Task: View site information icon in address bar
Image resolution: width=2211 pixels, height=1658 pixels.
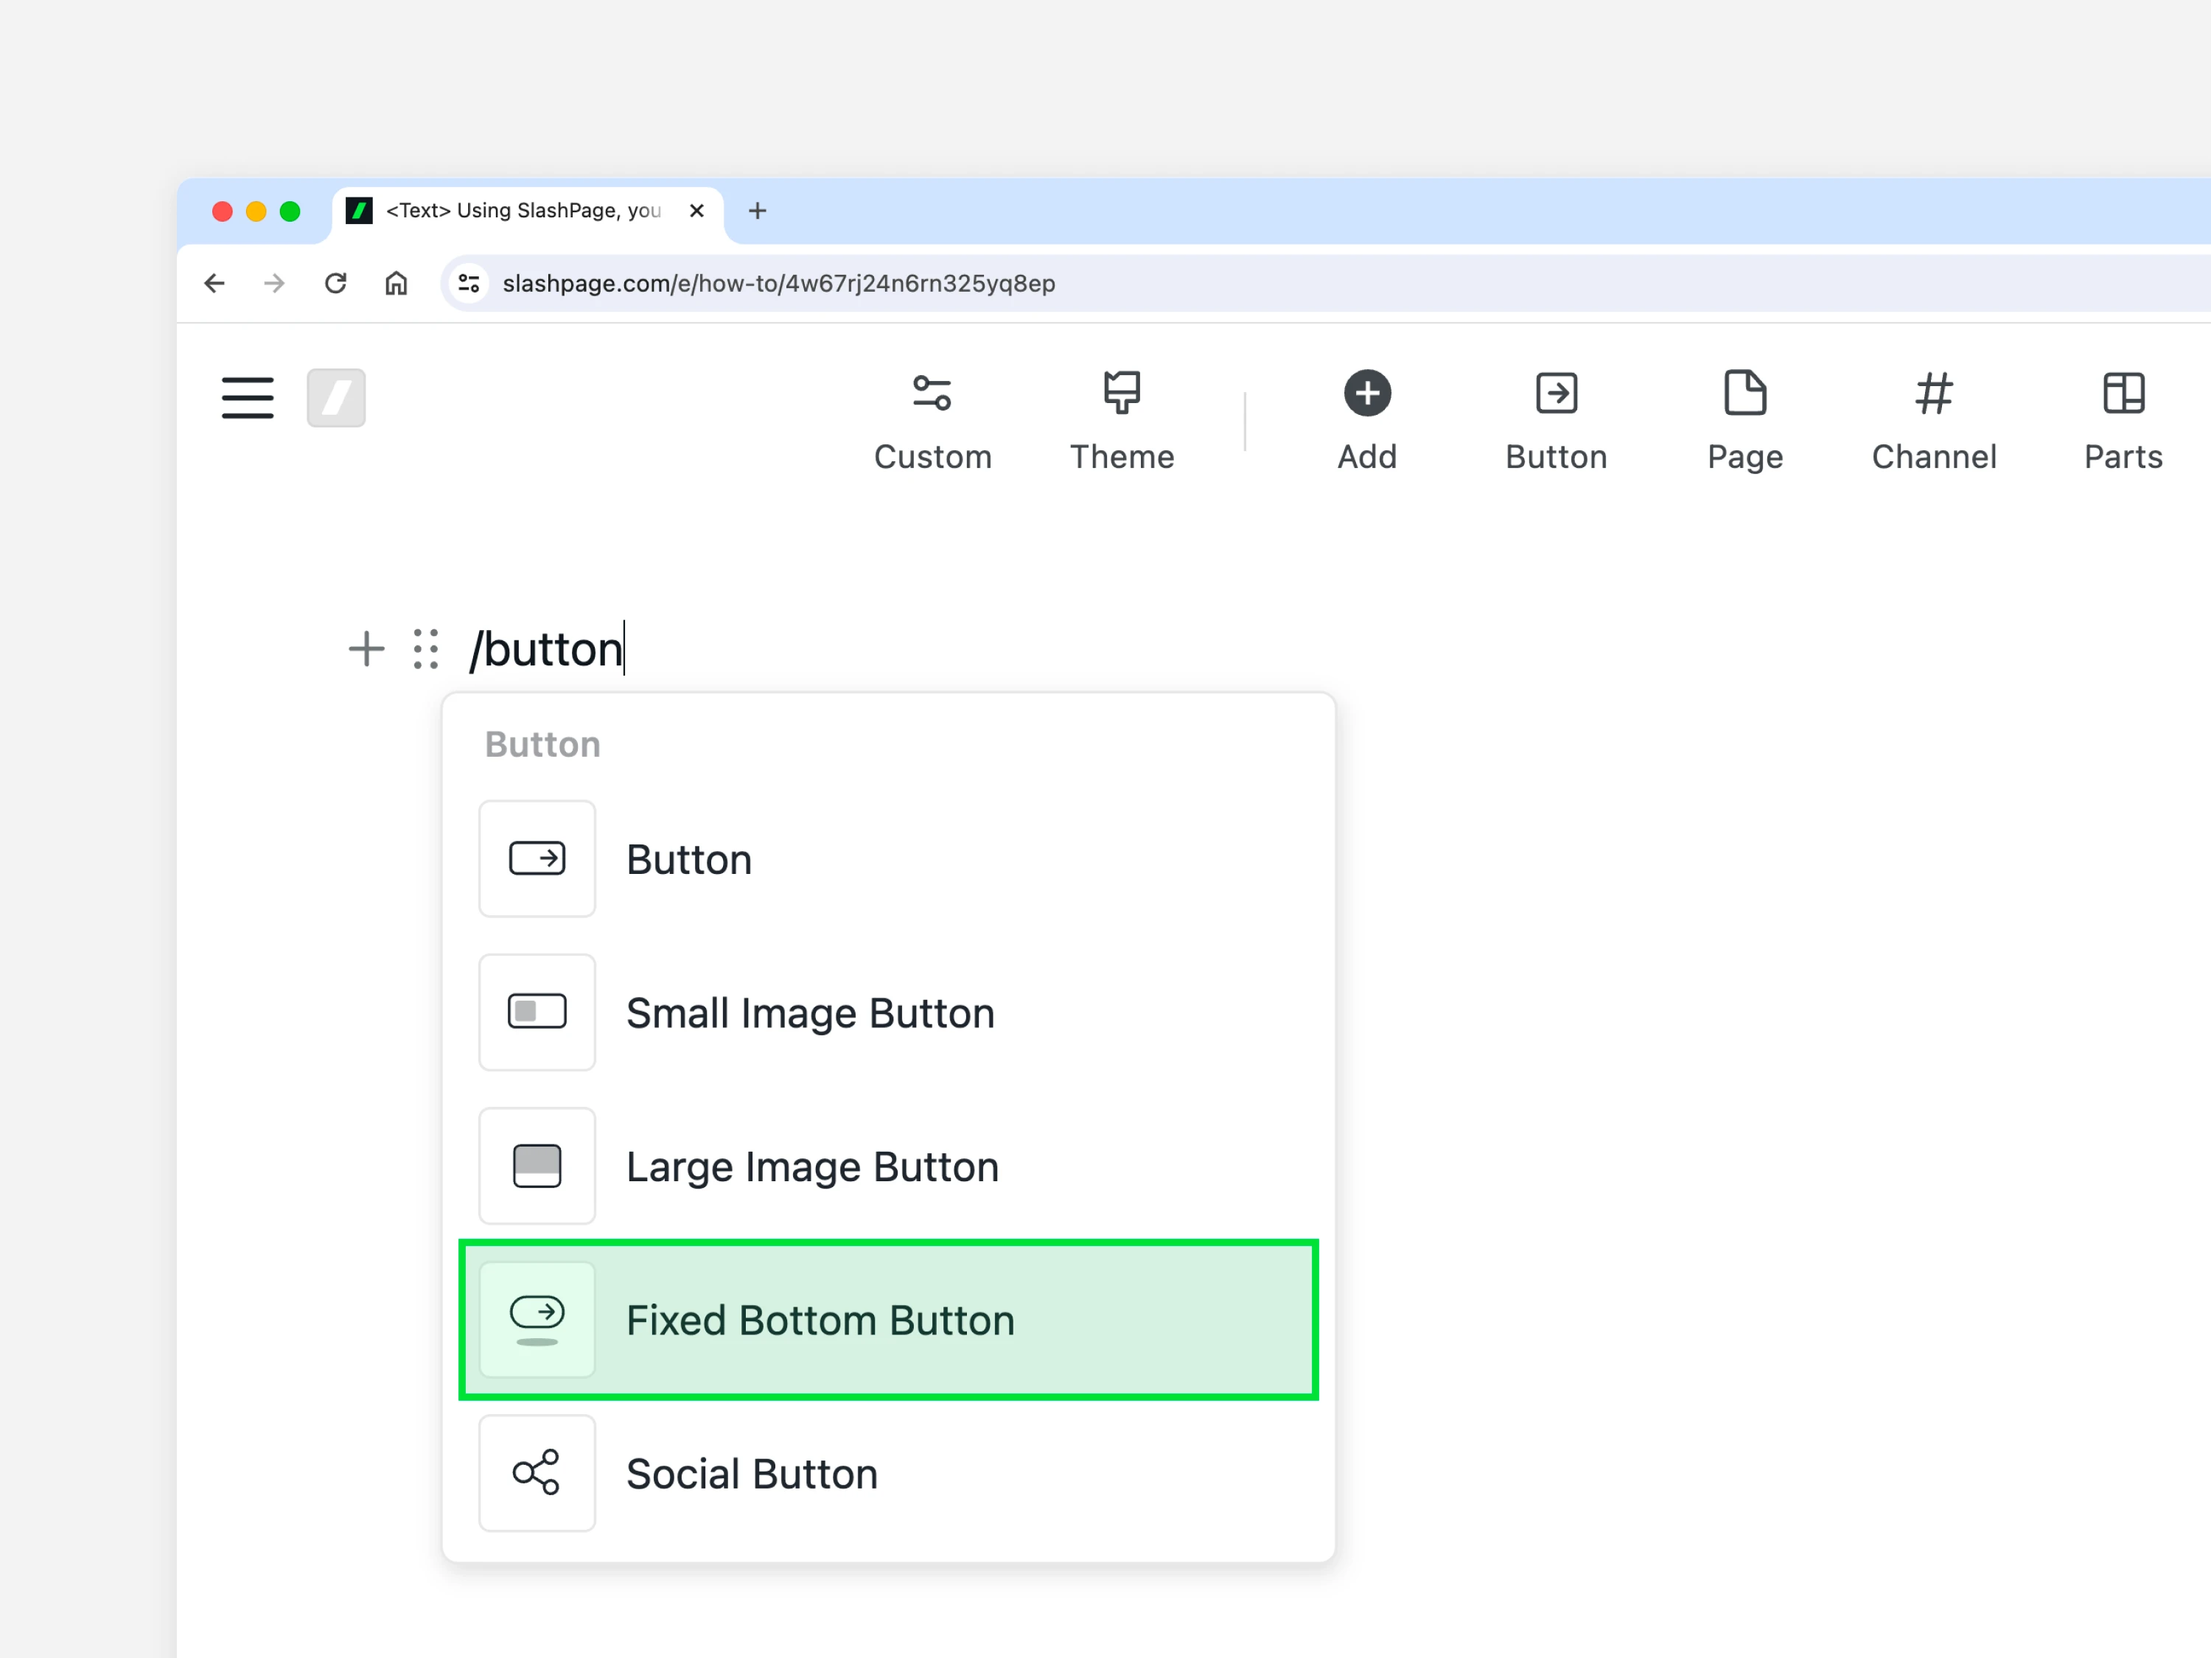Action: 469,283
